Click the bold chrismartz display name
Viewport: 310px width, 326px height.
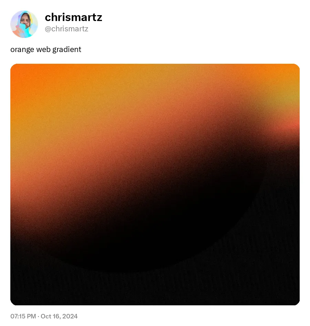pyautogui.click(x=73, y=17)
